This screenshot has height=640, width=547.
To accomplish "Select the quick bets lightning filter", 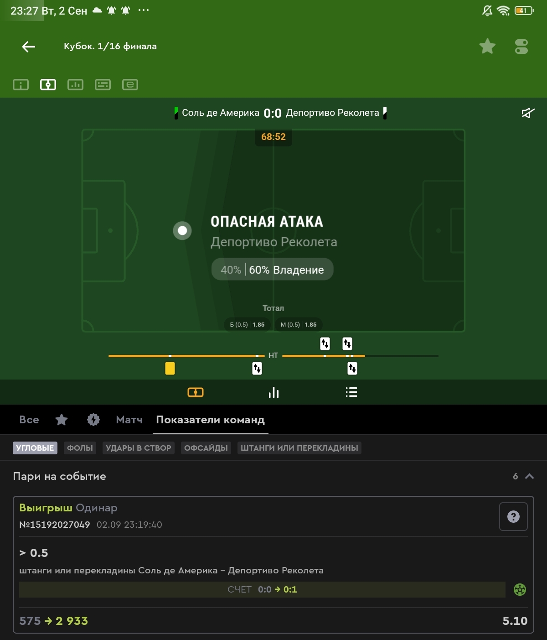I will click(93, 420).
